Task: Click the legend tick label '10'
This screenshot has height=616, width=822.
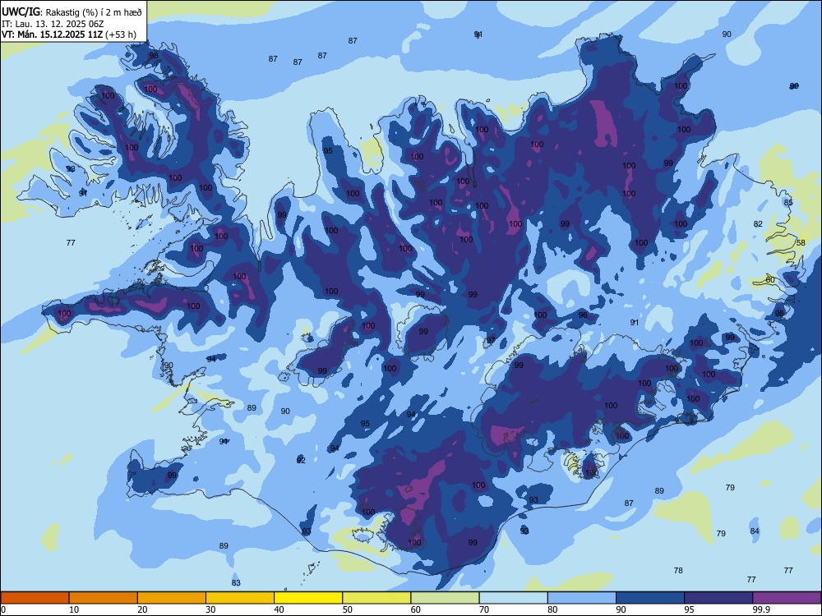Action: click(74, 609)
